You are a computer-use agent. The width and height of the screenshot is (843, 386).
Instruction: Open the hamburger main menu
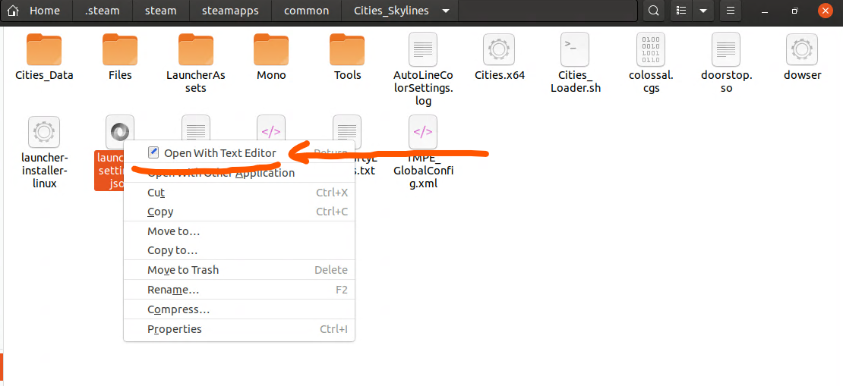click(x=730, y=11)
